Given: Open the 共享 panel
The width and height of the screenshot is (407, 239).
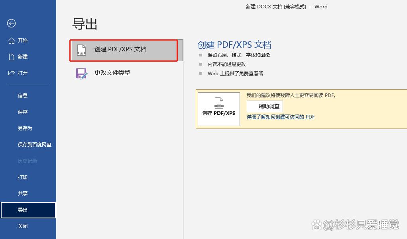Looking at the screenshot, I should [x=22, y=194].
